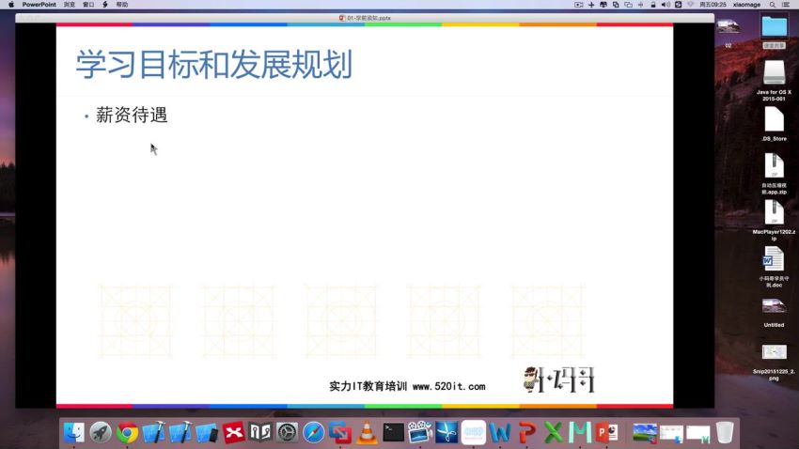Open Finder from the Dock
The image size is (799, 449).
coord(74,433)
